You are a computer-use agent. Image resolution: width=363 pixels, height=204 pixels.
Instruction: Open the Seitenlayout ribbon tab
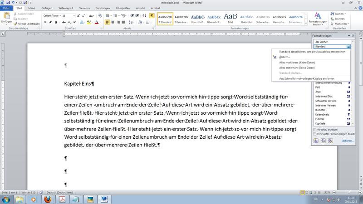click(x=65, y=8)
